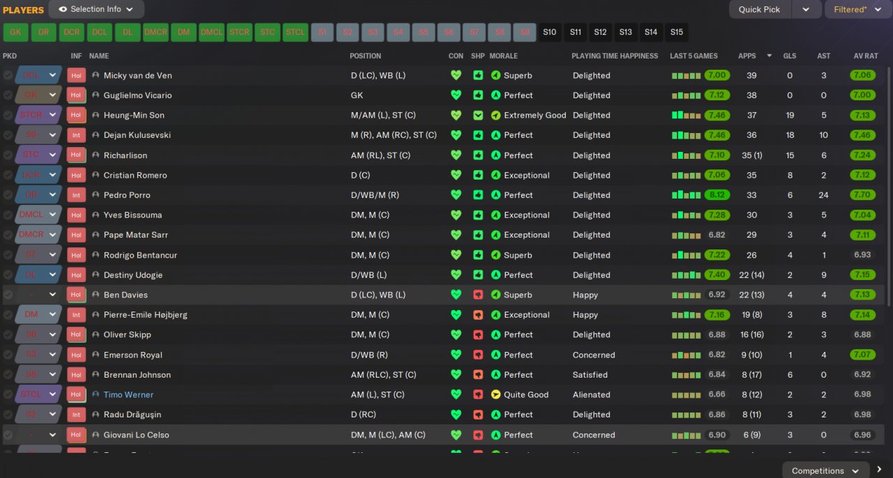893x478 pixels.
Task: Click the Quick Pick button
Action: (760, 9)
